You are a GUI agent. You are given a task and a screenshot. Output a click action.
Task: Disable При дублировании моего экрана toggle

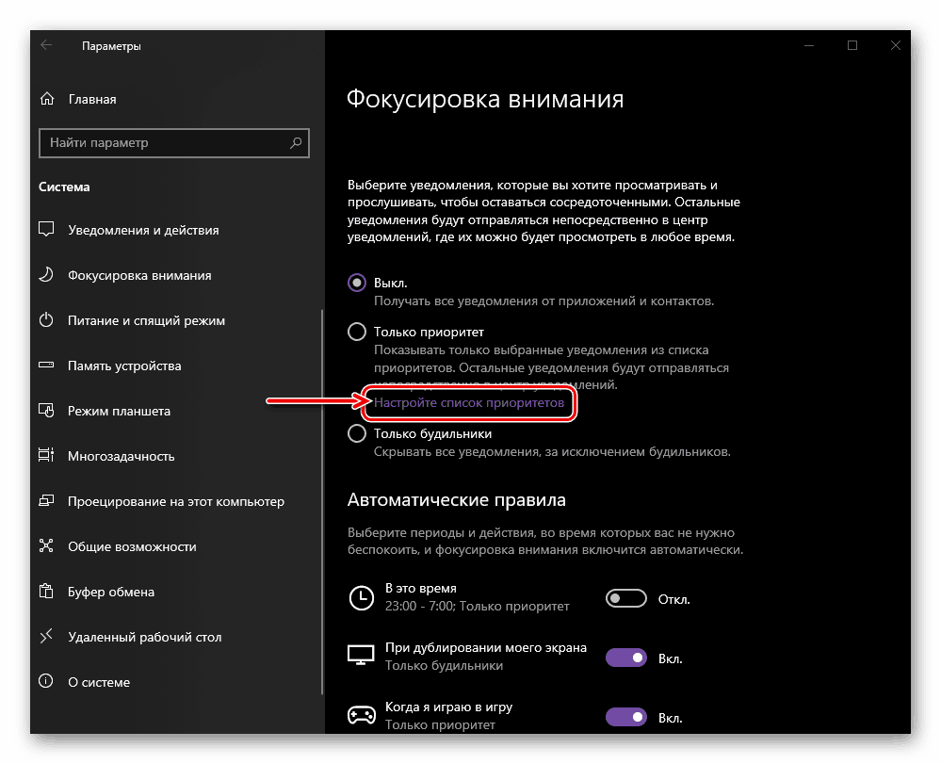626,658
